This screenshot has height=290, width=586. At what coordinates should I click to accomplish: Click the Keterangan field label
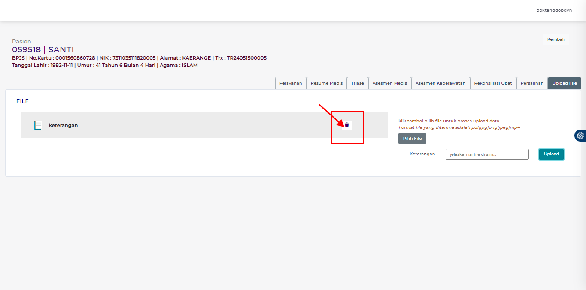click(x=422, y=154)
